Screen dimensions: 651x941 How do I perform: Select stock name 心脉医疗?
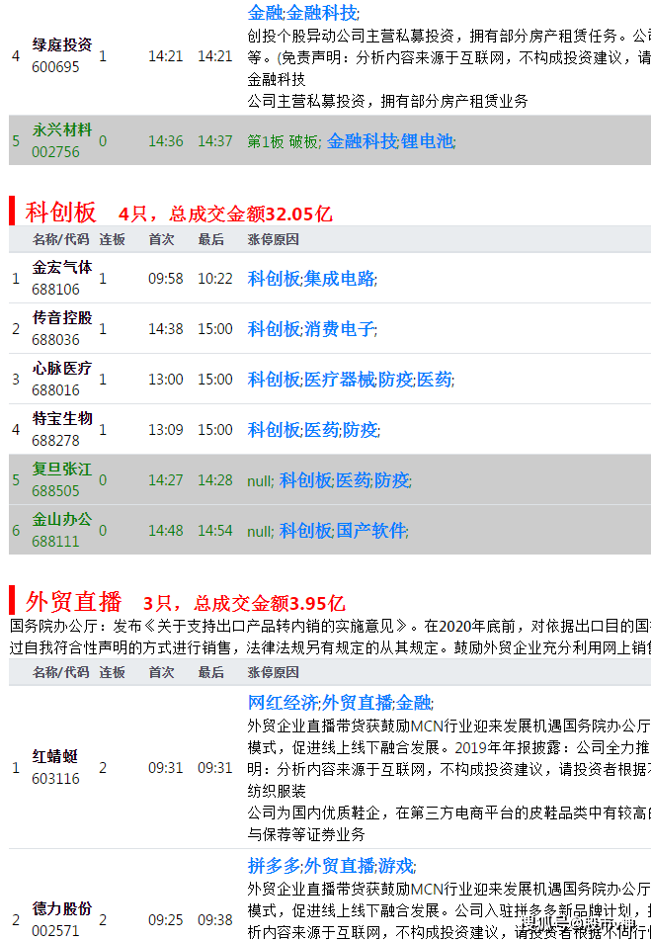point(62,368)
